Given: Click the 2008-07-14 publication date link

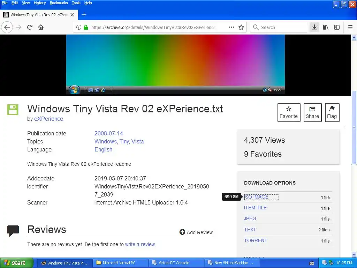Looking at the screenshot, I should (109, 134).
